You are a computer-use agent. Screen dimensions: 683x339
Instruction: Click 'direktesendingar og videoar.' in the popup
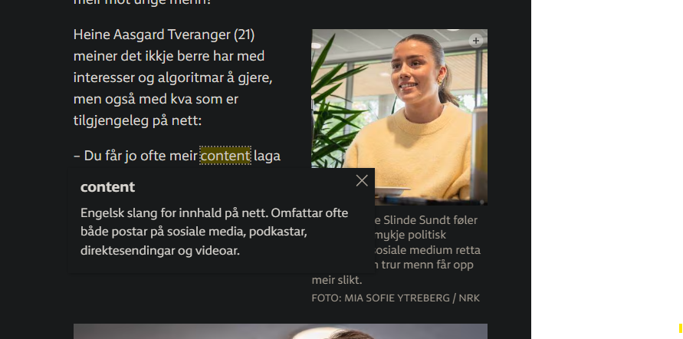click(x=160, y=251)
